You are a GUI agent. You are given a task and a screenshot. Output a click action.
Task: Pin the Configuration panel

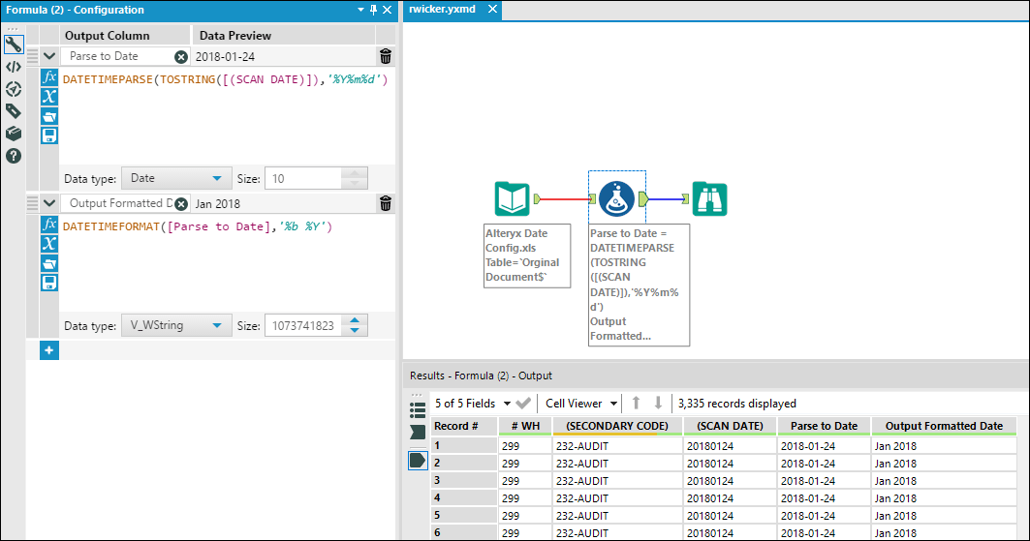(373, 10)
